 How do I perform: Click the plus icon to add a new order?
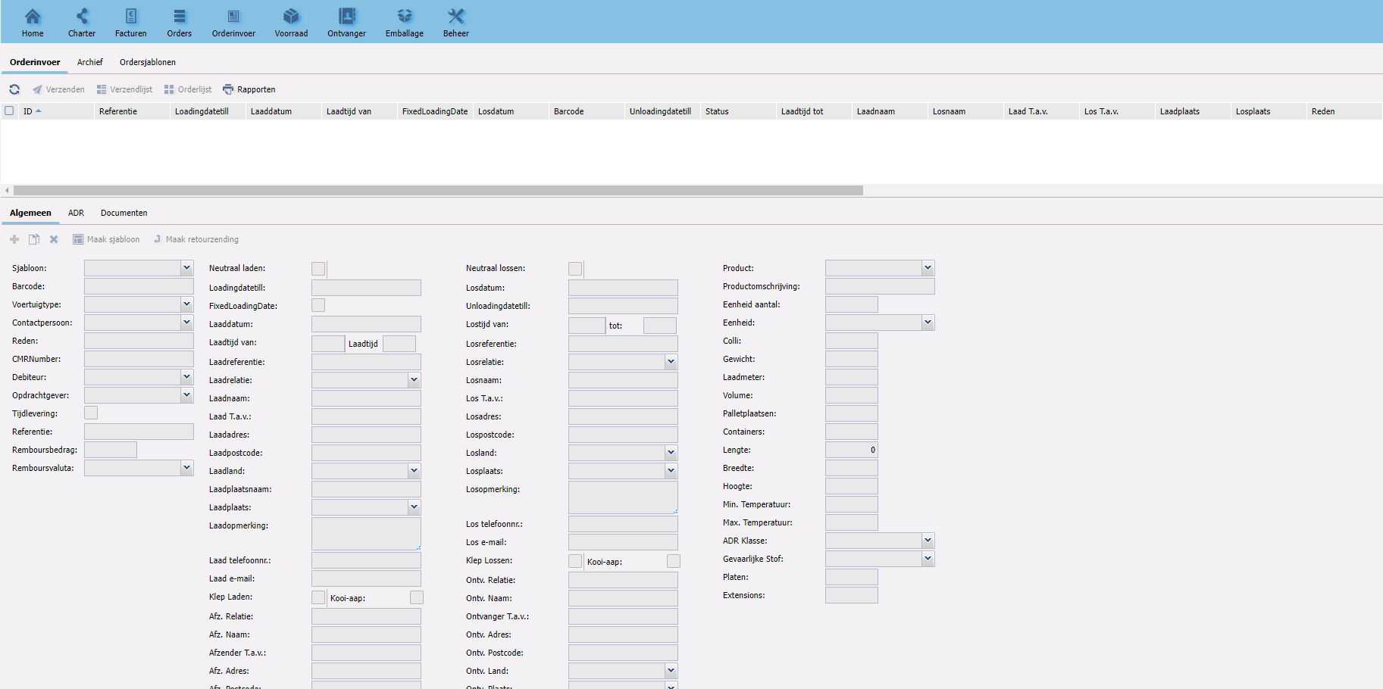pos(14,239)
